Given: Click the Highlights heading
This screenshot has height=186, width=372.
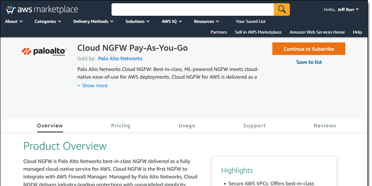Looking at the screenshot, I should pos(237,170).
